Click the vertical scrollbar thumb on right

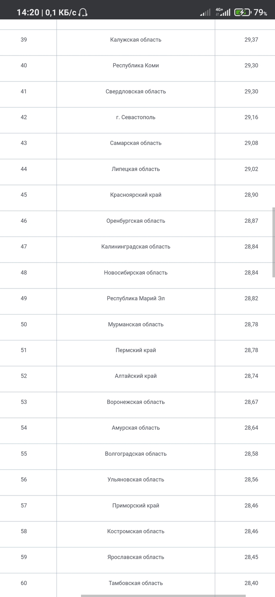pos(273,242)
